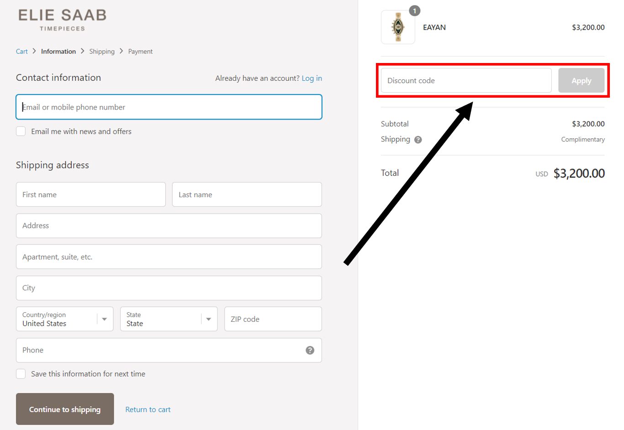Select the Payment breadcrumb step
This screenshot has height=430, width=624.
140,52
